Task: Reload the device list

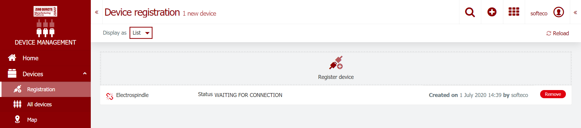Action: click(557, 33)
